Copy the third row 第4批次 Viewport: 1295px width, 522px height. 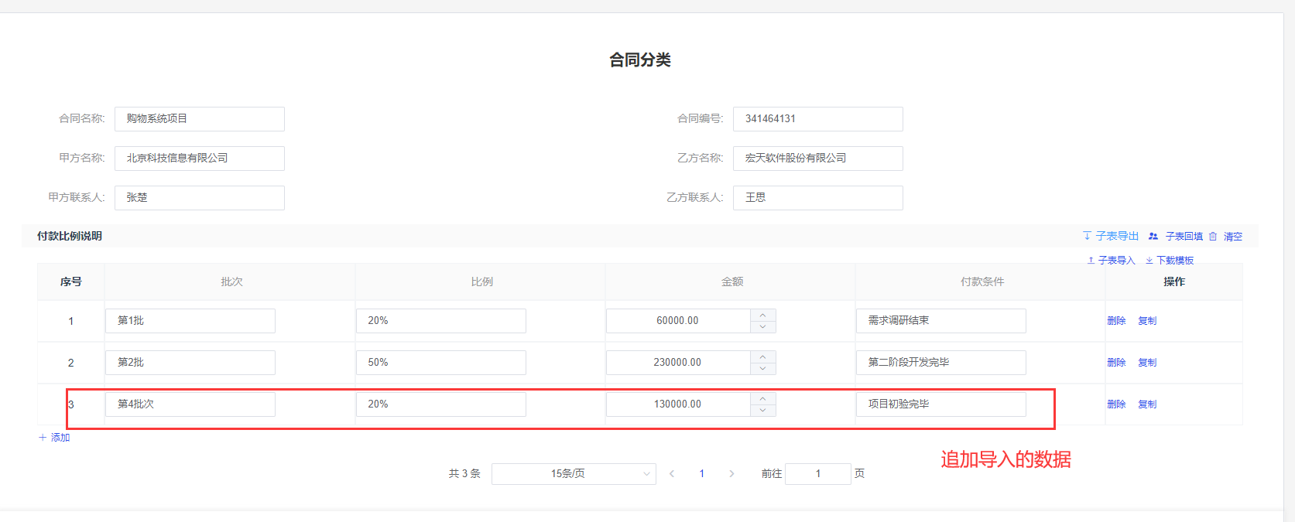[1147, 404]
